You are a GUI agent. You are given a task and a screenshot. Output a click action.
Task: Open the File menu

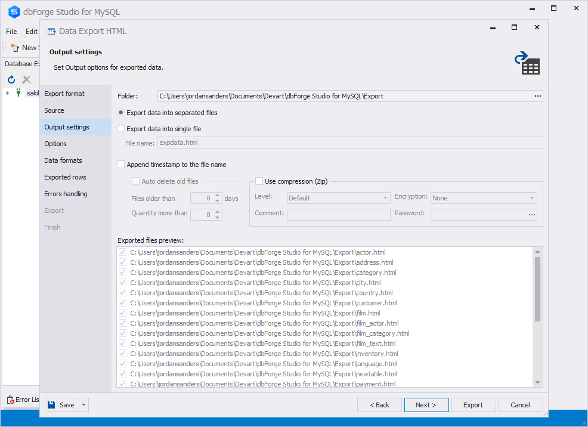(11, 32)
